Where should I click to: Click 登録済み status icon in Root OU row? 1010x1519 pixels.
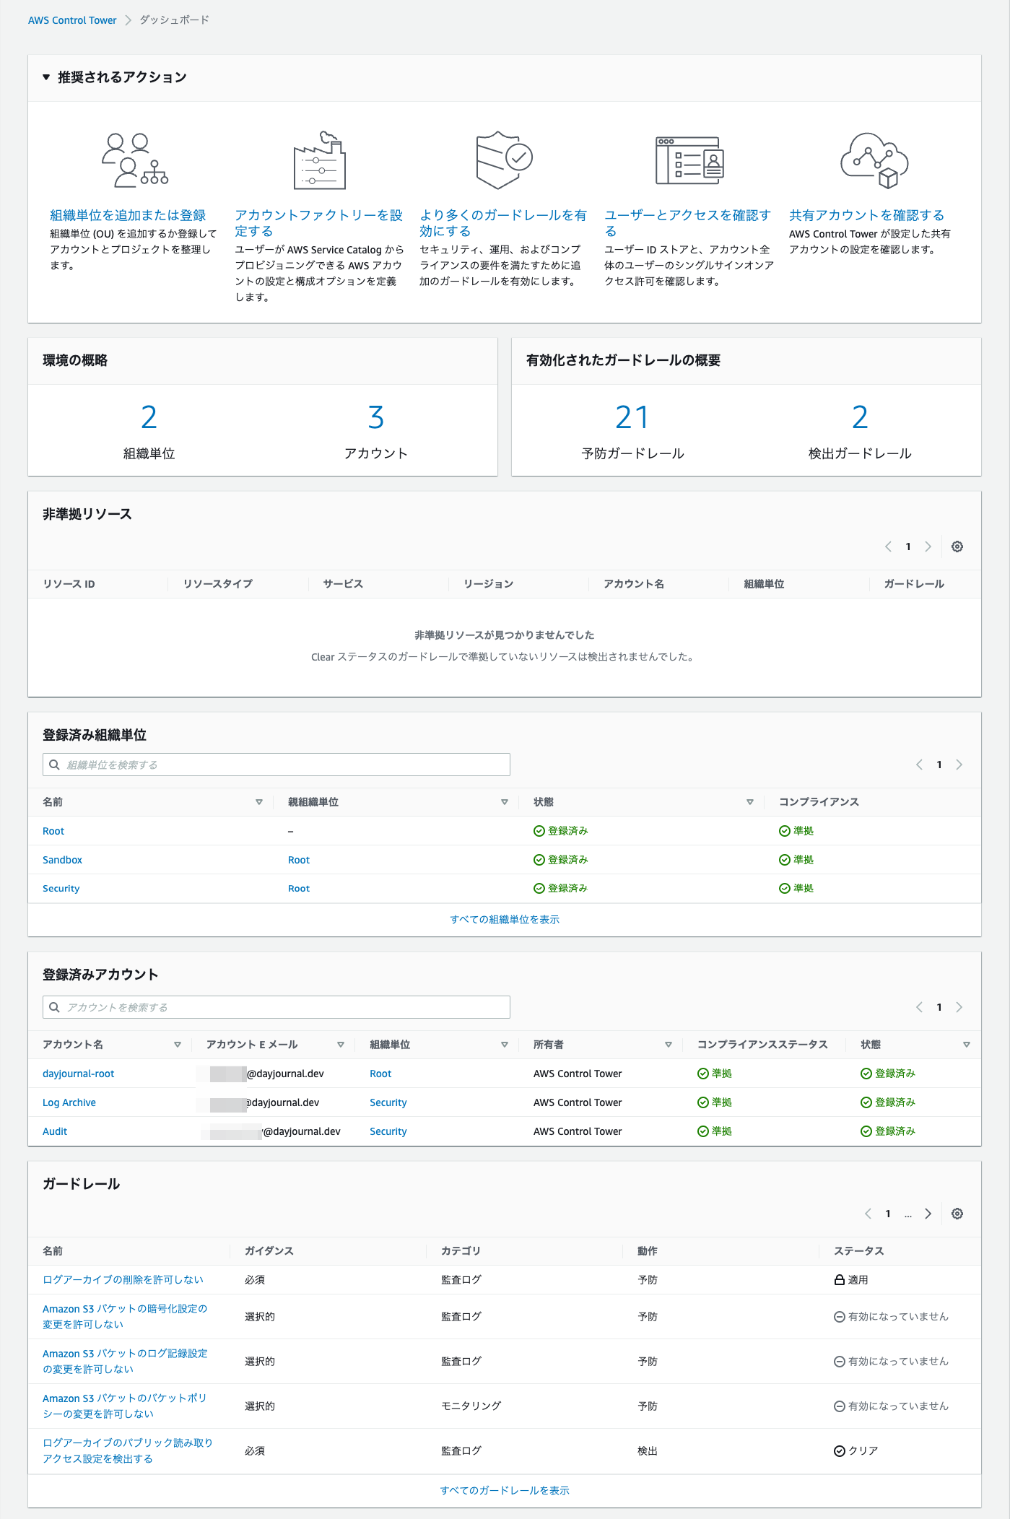coord(539,831)
